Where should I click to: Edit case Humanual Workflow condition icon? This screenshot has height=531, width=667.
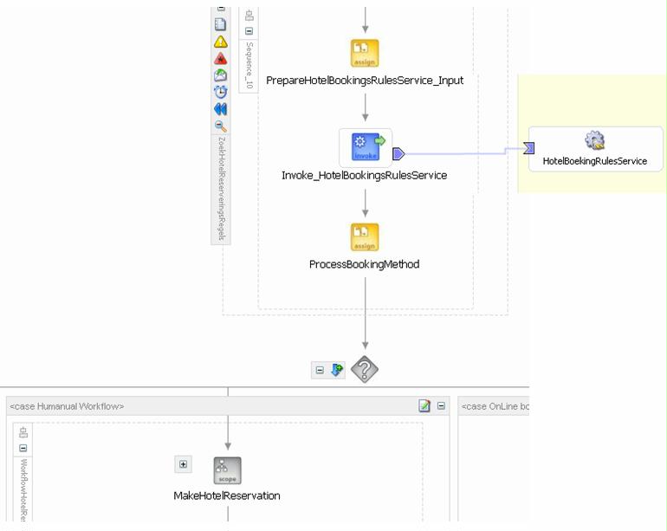(x=424, y=406)
